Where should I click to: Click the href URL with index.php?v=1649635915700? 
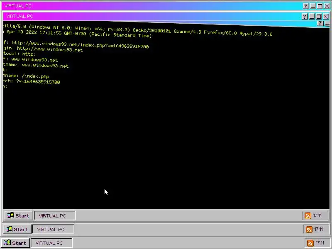coord(76,44)
